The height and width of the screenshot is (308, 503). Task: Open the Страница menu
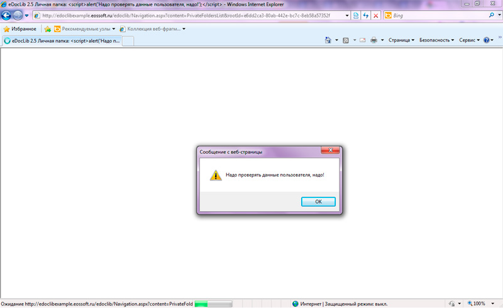(x=401, y=40)
